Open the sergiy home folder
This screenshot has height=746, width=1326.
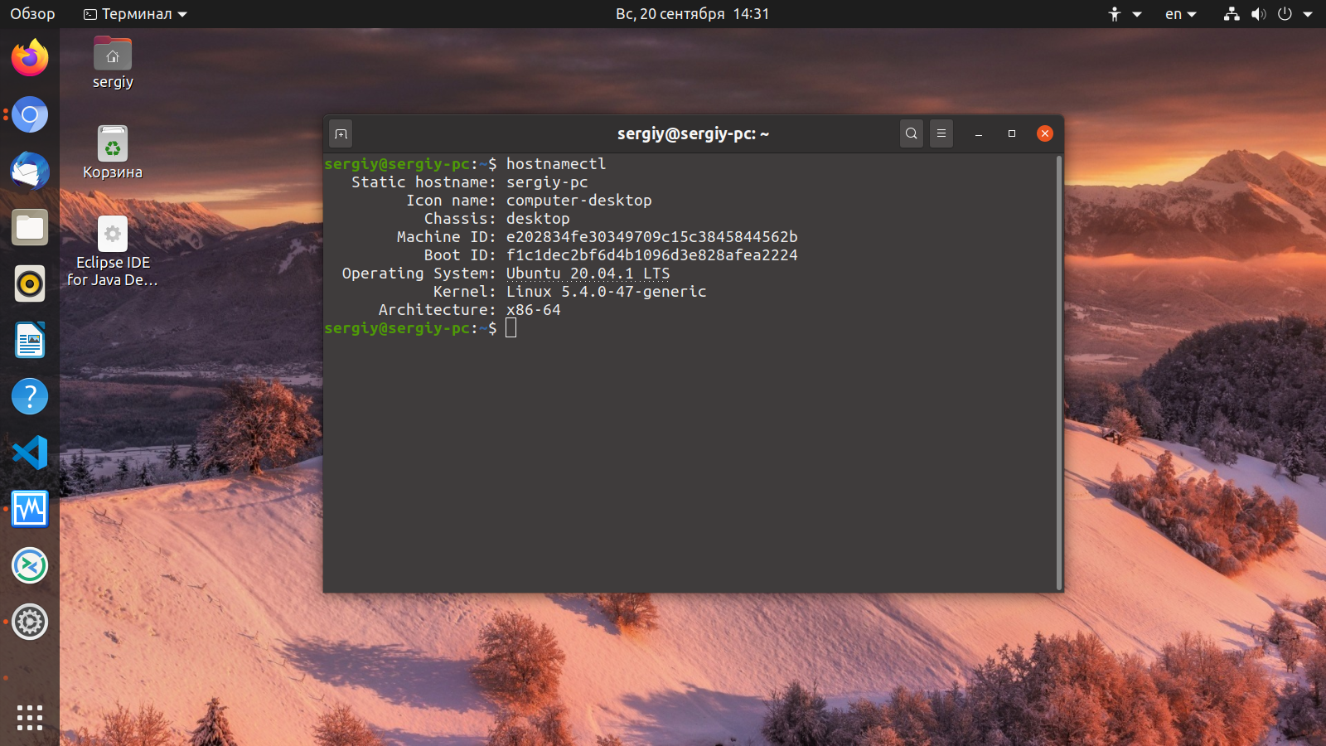point(113,63)
